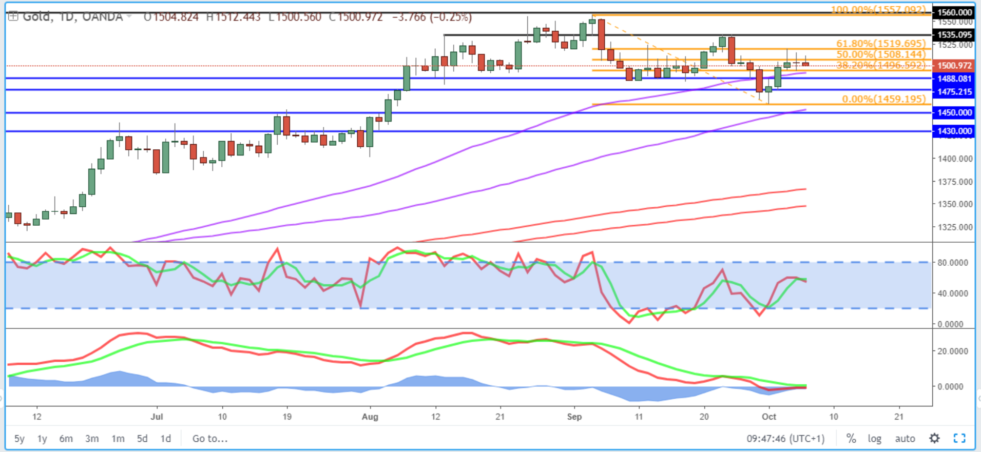Viewport: 981px width, 452px height.
Task: Click the 1350.000 price axis label
Action: [x=955, y=204]
